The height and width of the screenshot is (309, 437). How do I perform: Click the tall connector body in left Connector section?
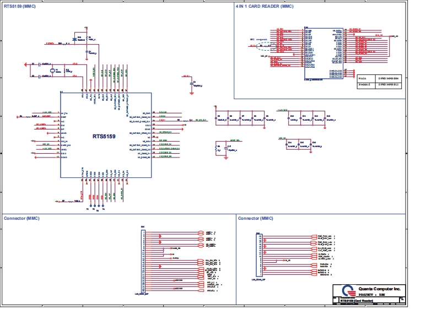143,261
